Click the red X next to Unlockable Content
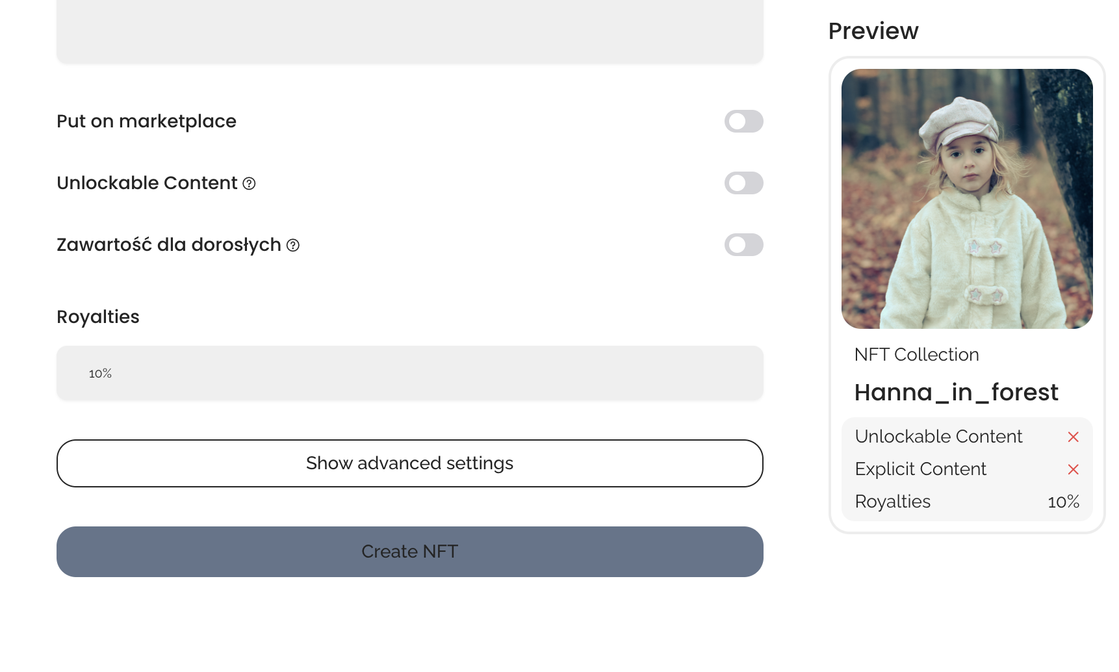 (1073, 437)
